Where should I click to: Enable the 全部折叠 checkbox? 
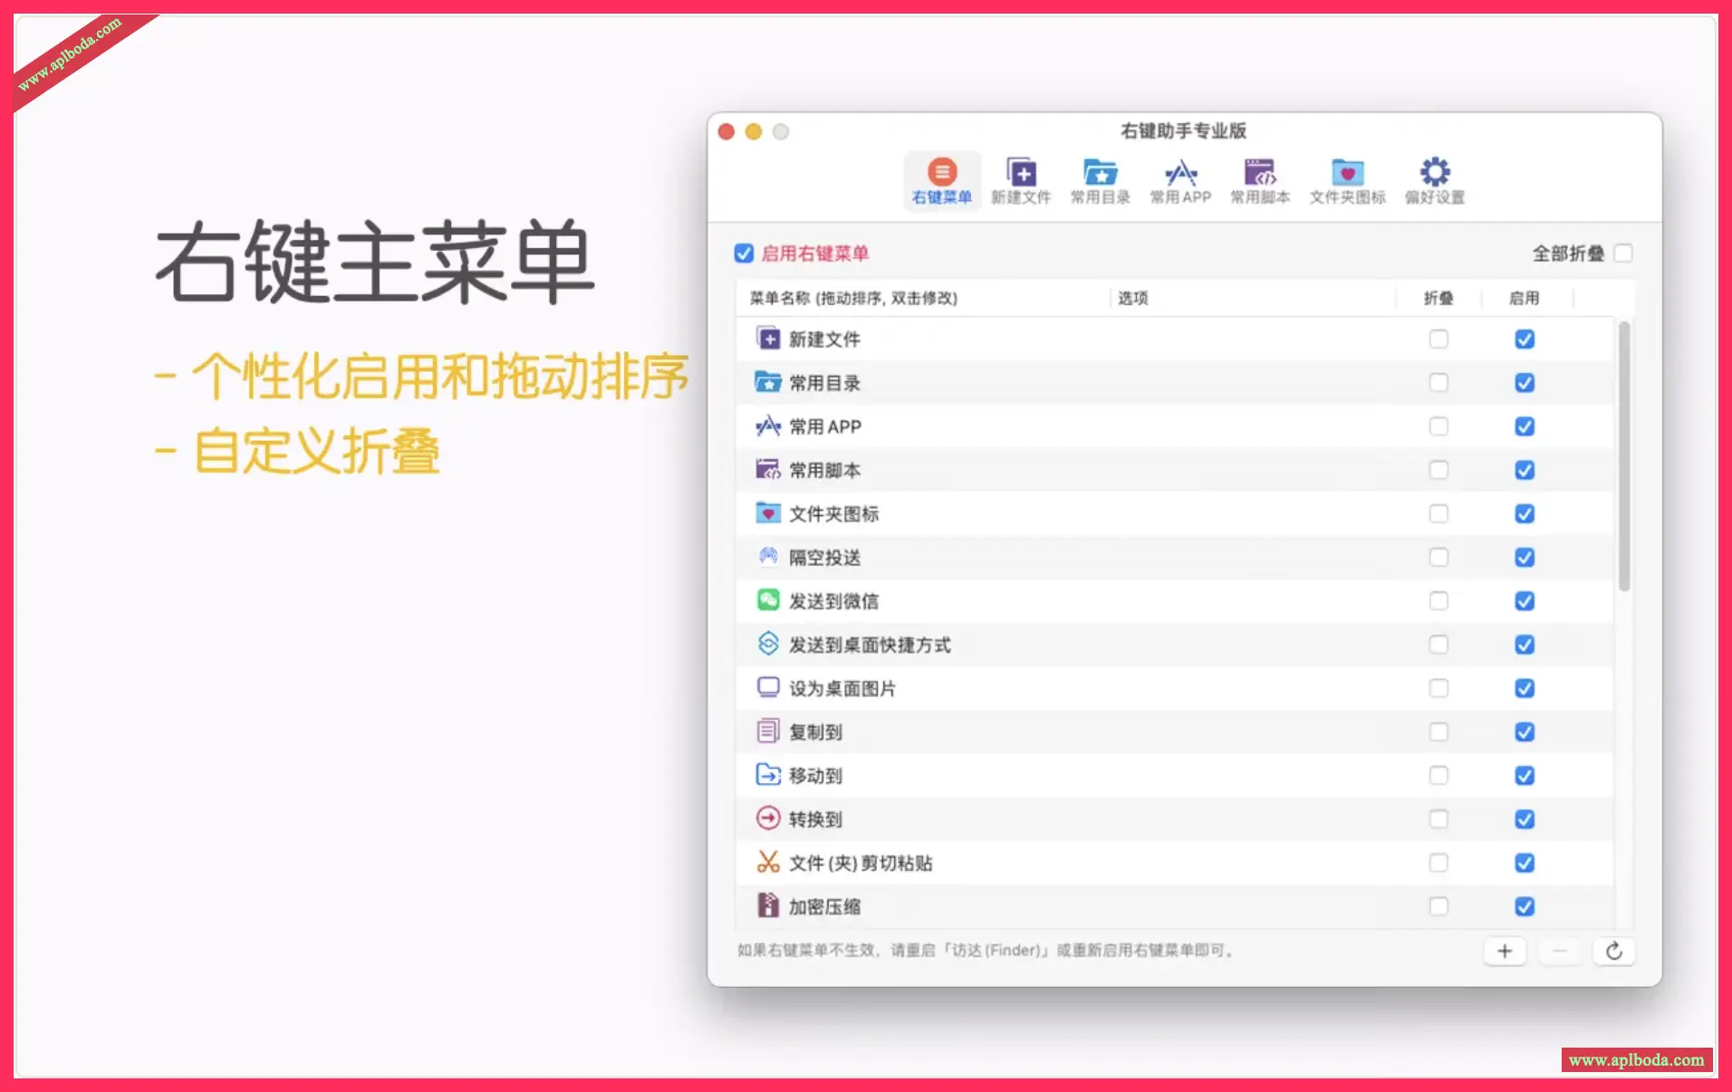tap(1623, 254)
